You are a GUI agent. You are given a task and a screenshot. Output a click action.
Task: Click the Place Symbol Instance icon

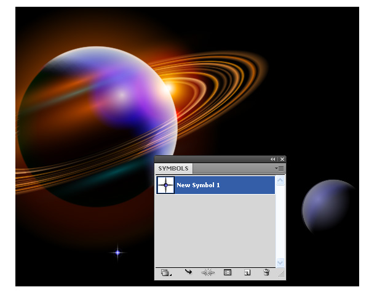[188, 272]
